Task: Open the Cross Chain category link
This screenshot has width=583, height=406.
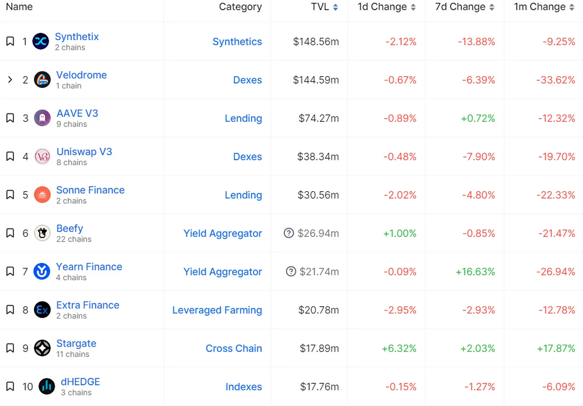Action: coord(234,348)
